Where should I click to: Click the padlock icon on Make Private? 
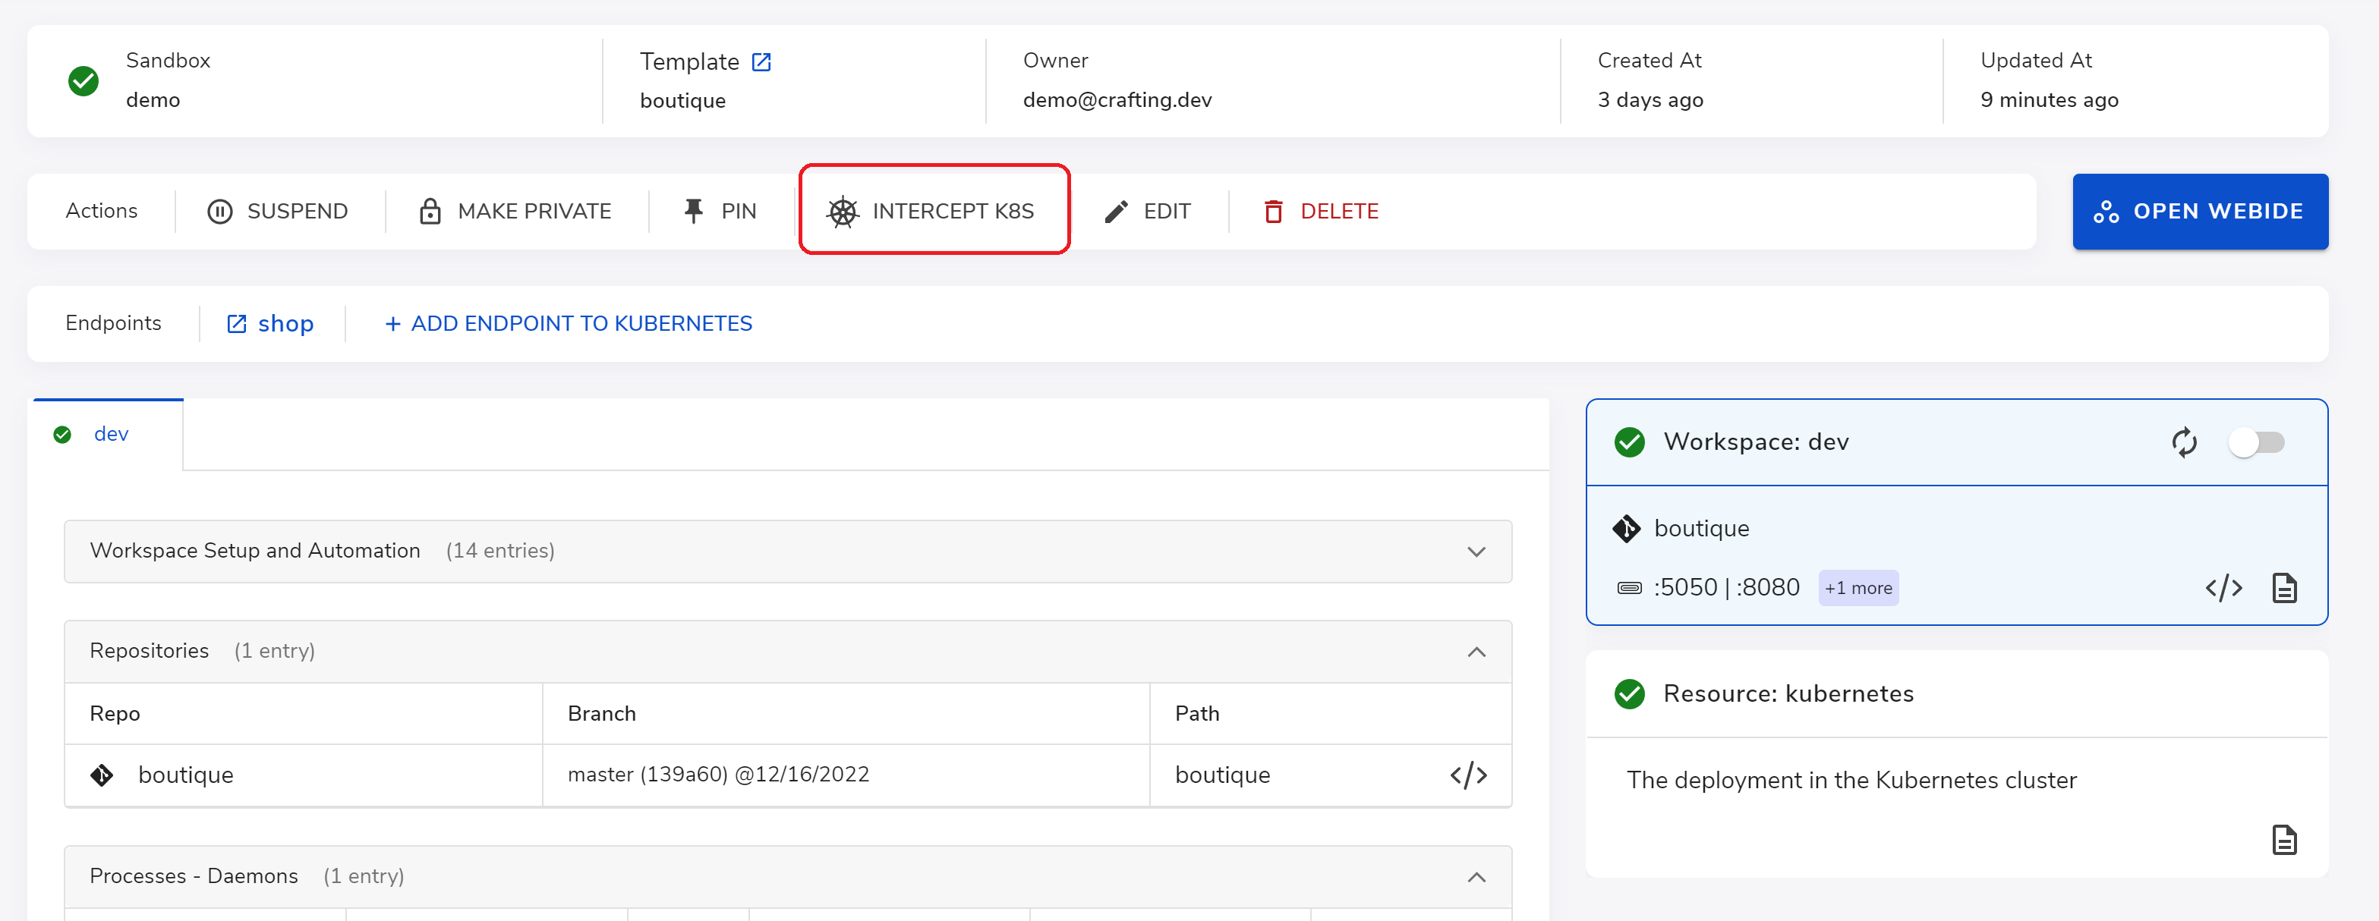[x=430, y=212]
